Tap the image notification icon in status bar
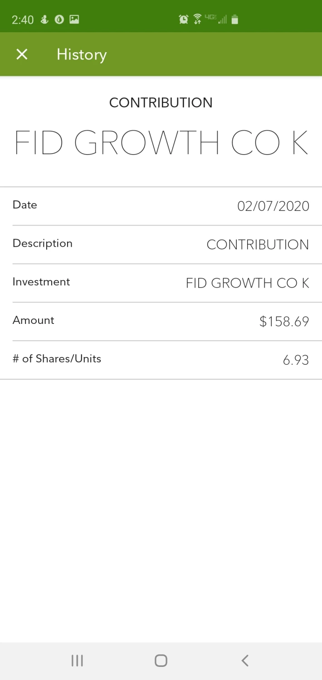The width and height of the screenshot is (322, 680). [74, 19]
